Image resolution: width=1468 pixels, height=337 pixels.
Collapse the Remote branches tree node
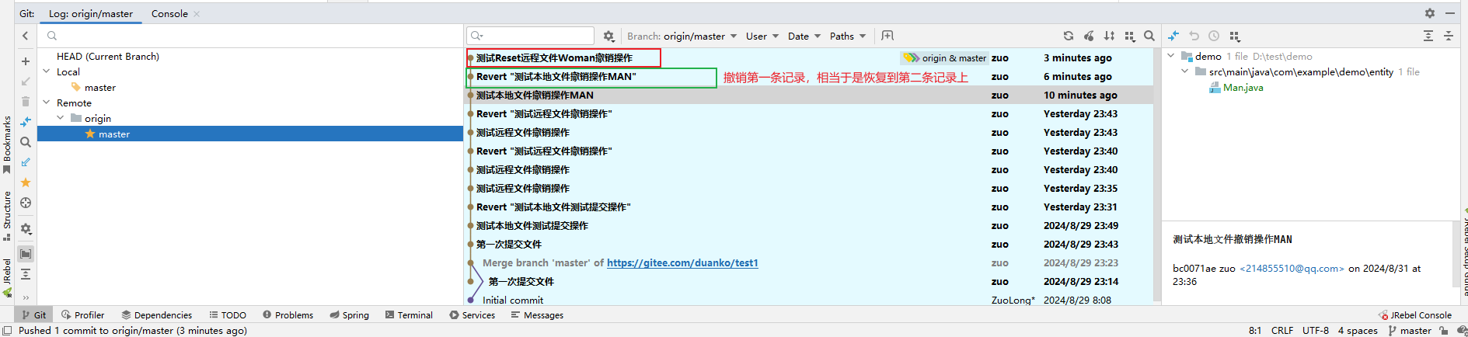pyautogui.click(x=47, y=102)
